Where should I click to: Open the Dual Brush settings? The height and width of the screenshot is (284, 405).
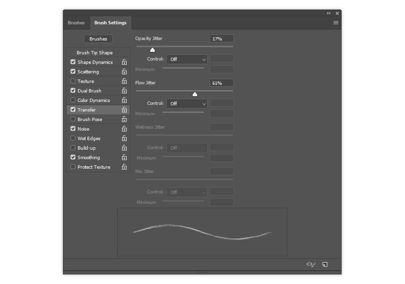tap(90, 91)
